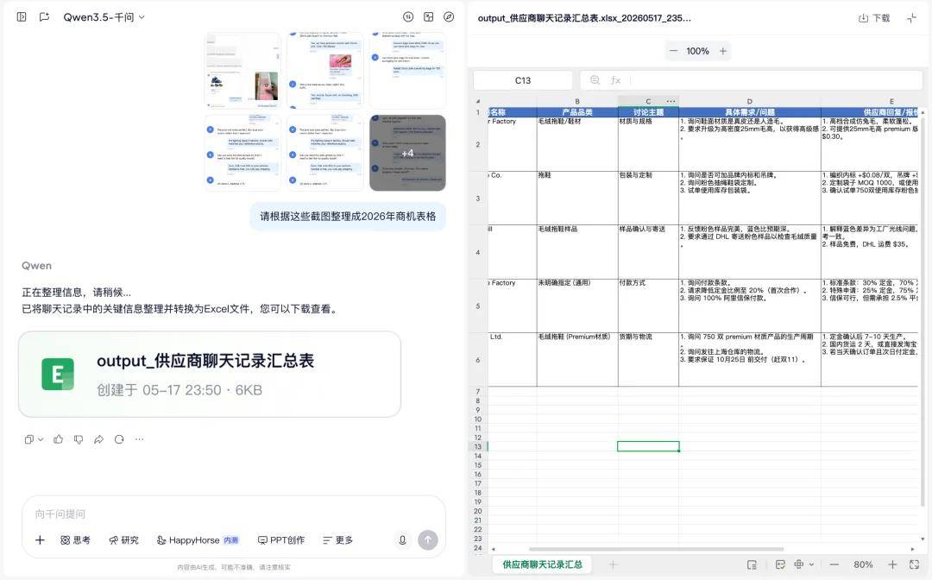Open the output_供应商聊天记录汇总表 file card
This screenshot has height=580, width=932.
(x=209, y=375)
